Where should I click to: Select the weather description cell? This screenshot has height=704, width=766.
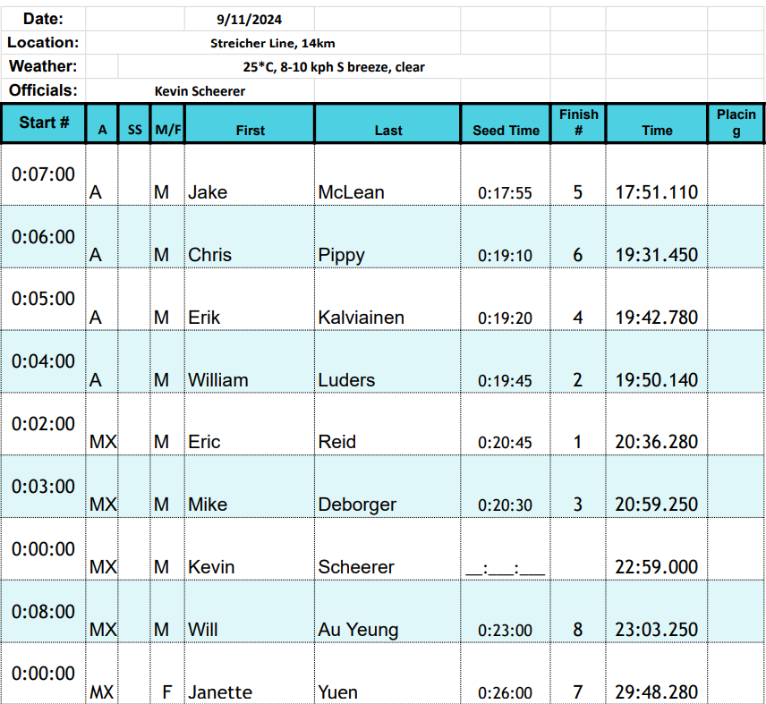tap(334, 67)
